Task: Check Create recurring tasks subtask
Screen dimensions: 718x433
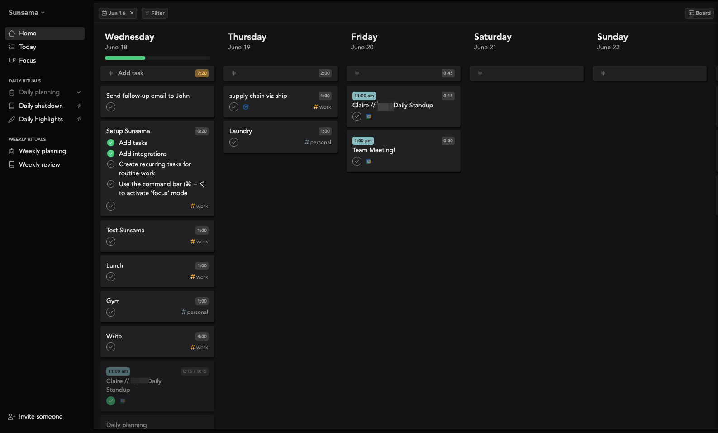Action: (111, 164)
